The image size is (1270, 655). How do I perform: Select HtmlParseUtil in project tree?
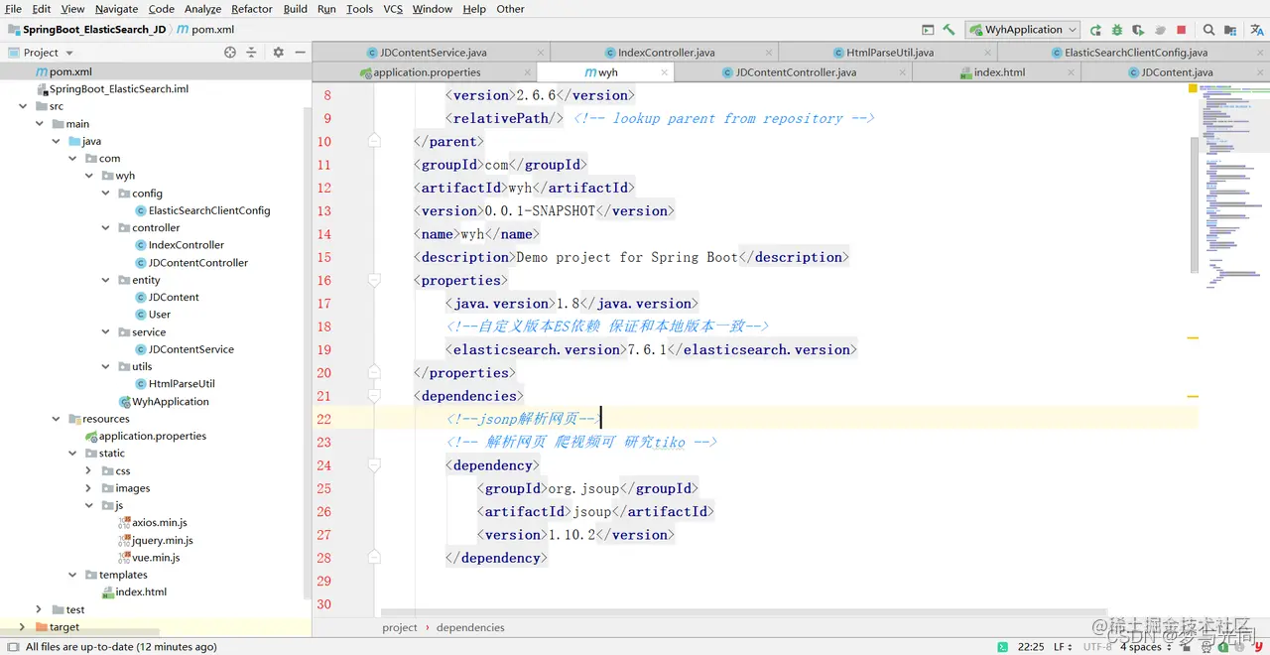pyautogui.click(x=181, y=383)
